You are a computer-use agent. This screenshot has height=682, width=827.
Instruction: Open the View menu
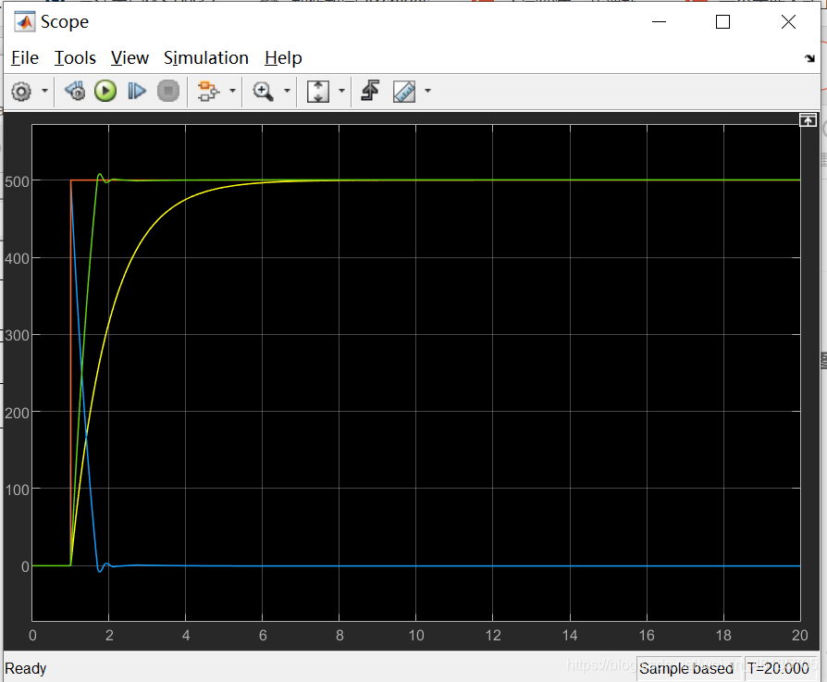pyautogui.click(x=130, y=58)
